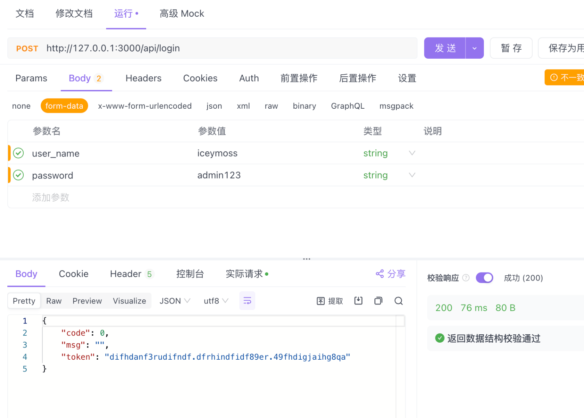Open search in response with magnifier icon
Image resolution: width=584 pixels, height=418 pixels.
pyautogui.click(x=399, y=301)
